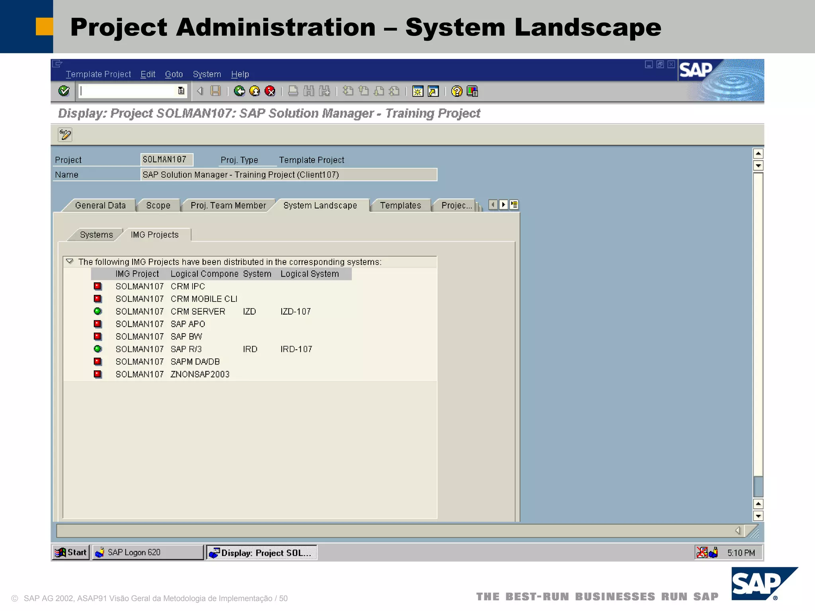Click the SAPM DA/DB component cell
Viewport: 815px width, 611px height.
pyautogui.click(x=195, y=362)
